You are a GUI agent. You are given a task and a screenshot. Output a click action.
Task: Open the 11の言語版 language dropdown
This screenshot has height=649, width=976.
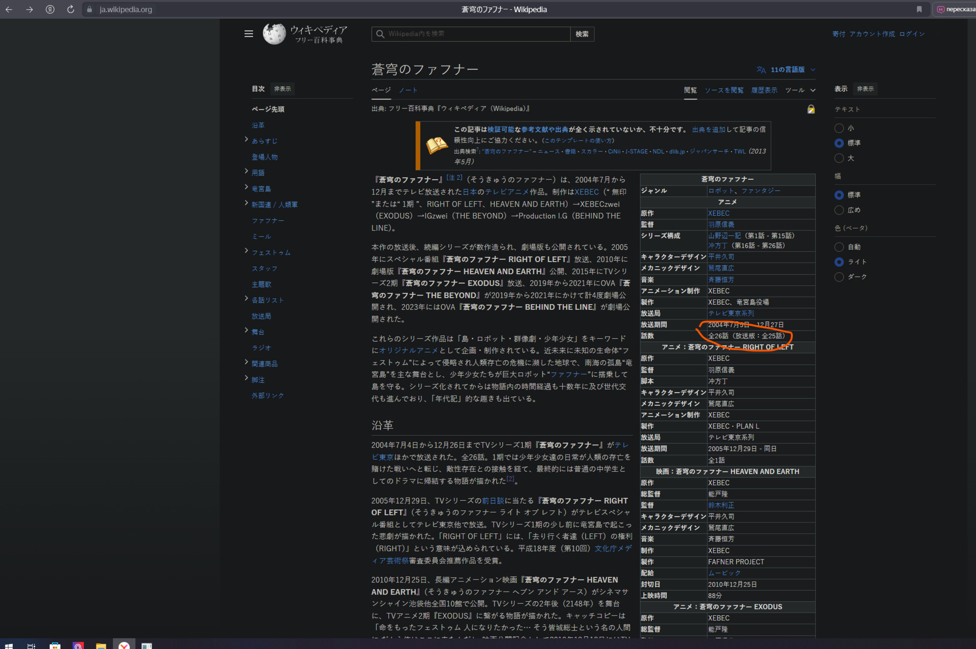(x=786, y=70)
